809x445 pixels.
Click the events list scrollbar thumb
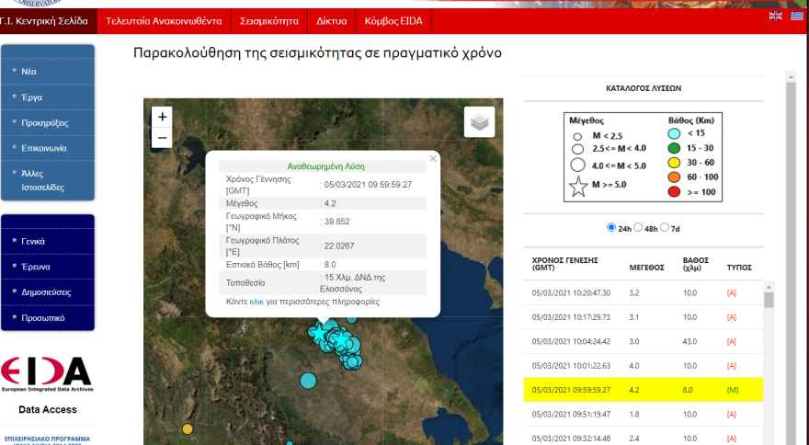tap(769, 300)
